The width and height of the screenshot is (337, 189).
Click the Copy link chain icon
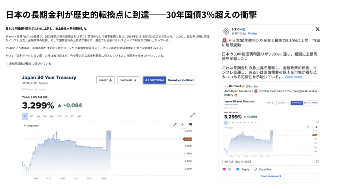pos(255,169)
